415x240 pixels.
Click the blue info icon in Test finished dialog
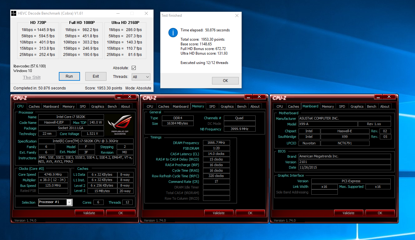pyautogui.click(x=173, y=33)
